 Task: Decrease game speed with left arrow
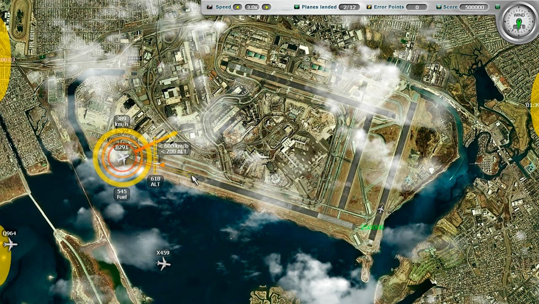coord(237,7)
